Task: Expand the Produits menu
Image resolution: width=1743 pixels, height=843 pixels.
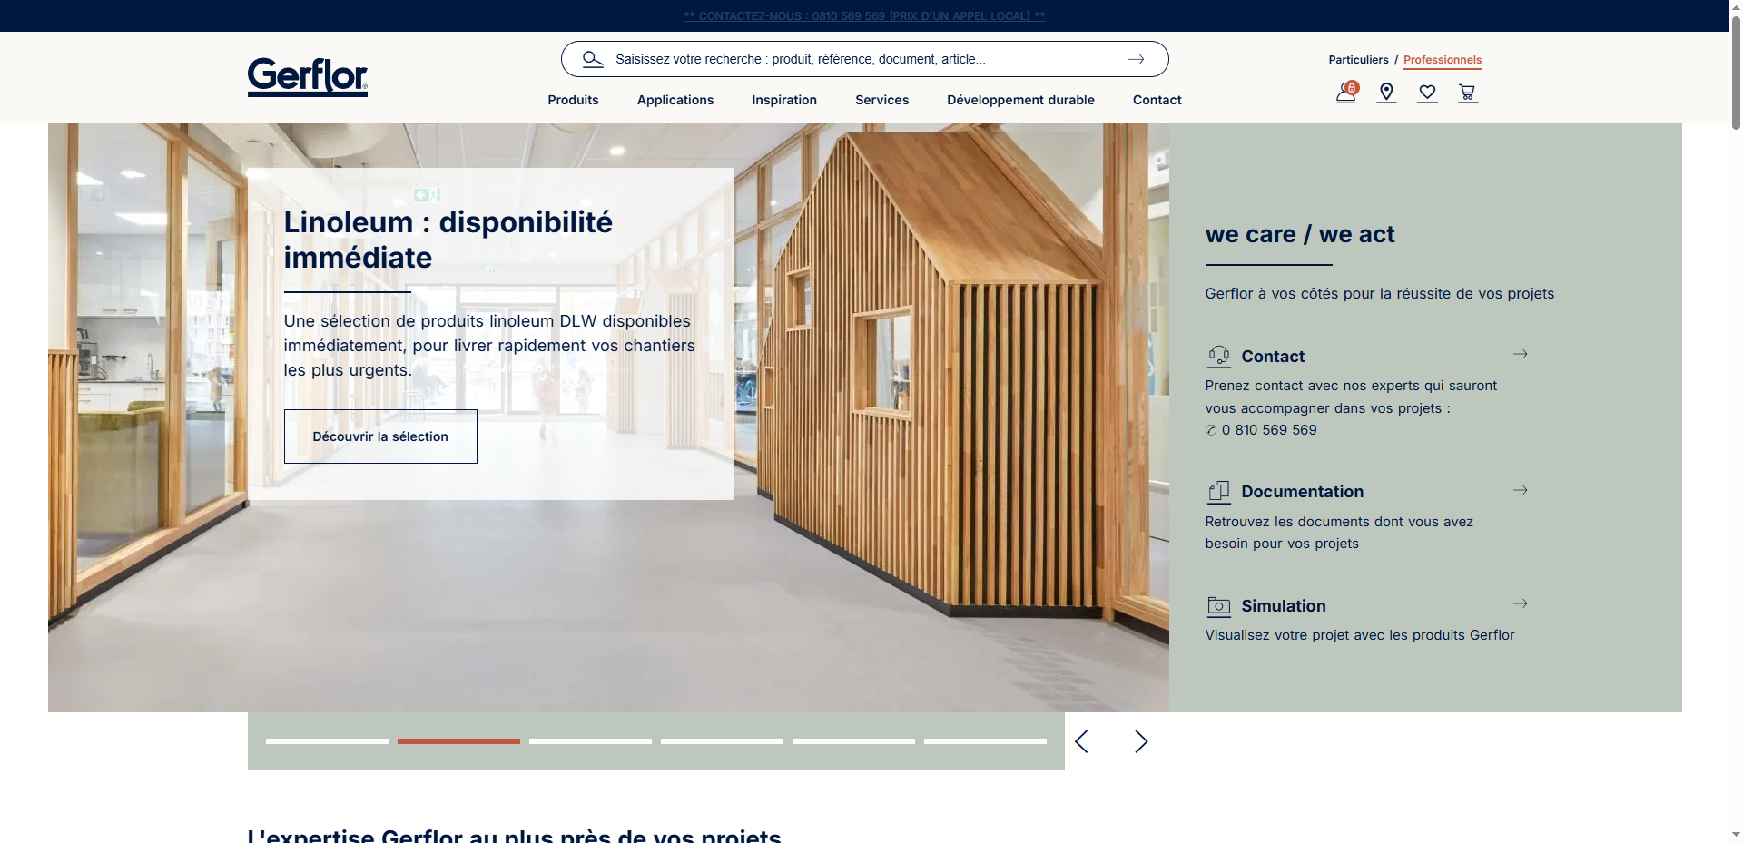Action: pos(573,100)
